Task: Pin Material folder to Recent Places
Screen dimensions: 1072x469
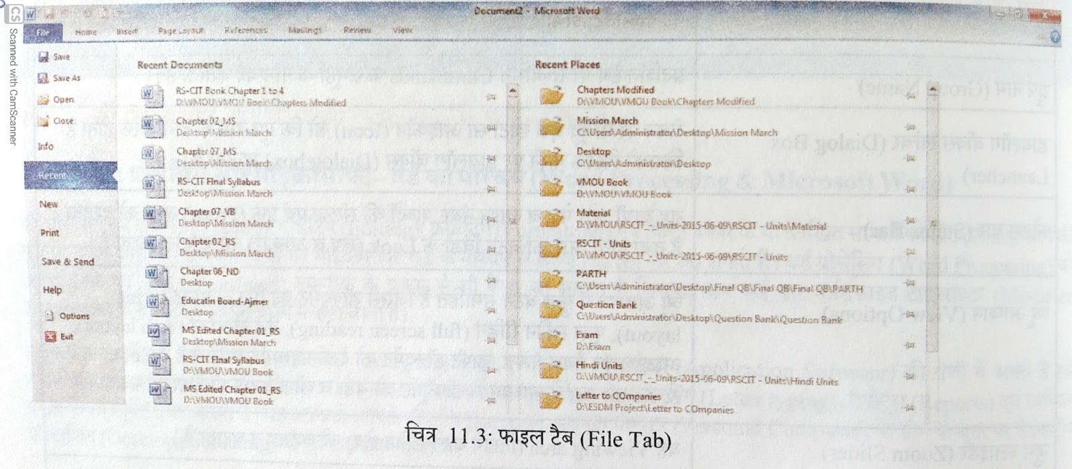Action: pyautogui.click(x=910, y=220)
